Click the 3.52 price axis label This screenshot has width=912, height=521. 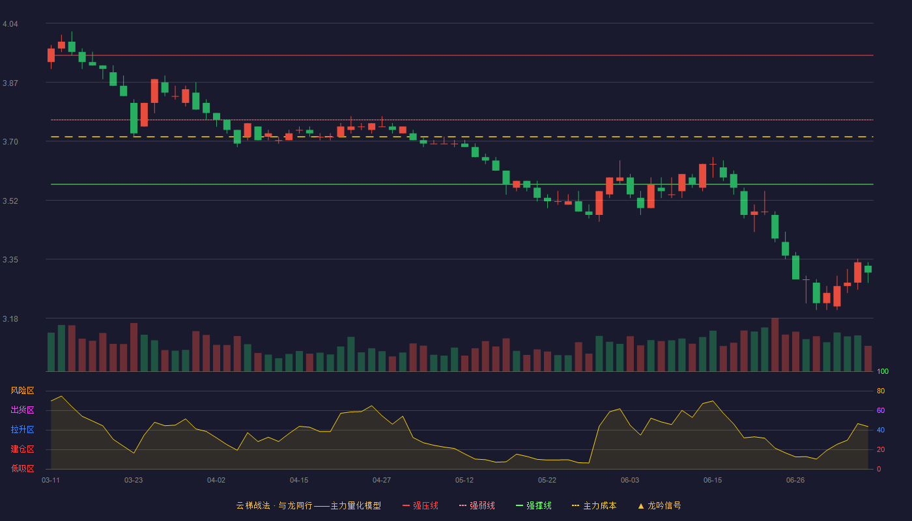click(x=10, y=201)
